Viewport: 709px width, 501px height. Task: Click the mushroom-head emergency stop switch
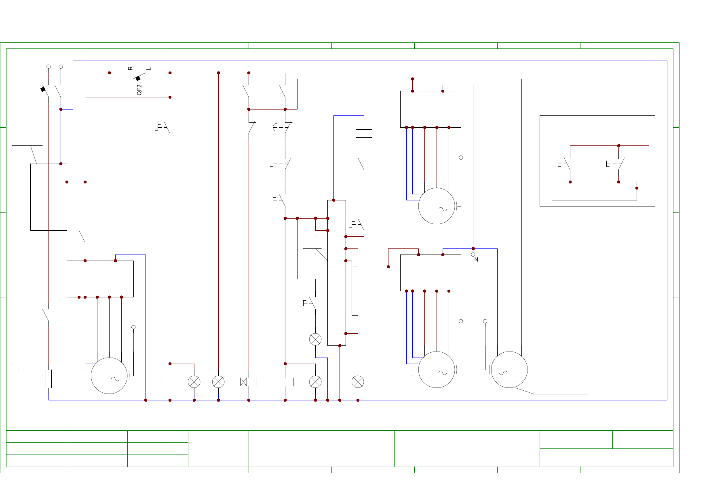[x=283, y=127]
